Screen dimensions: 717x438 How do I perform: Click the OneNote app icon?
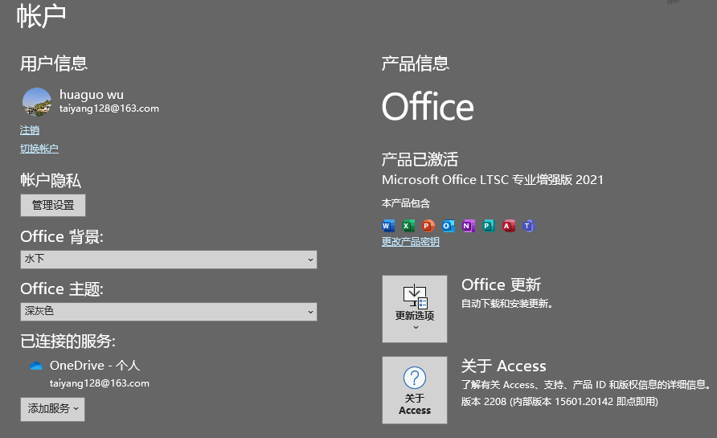tap(469, 226)
